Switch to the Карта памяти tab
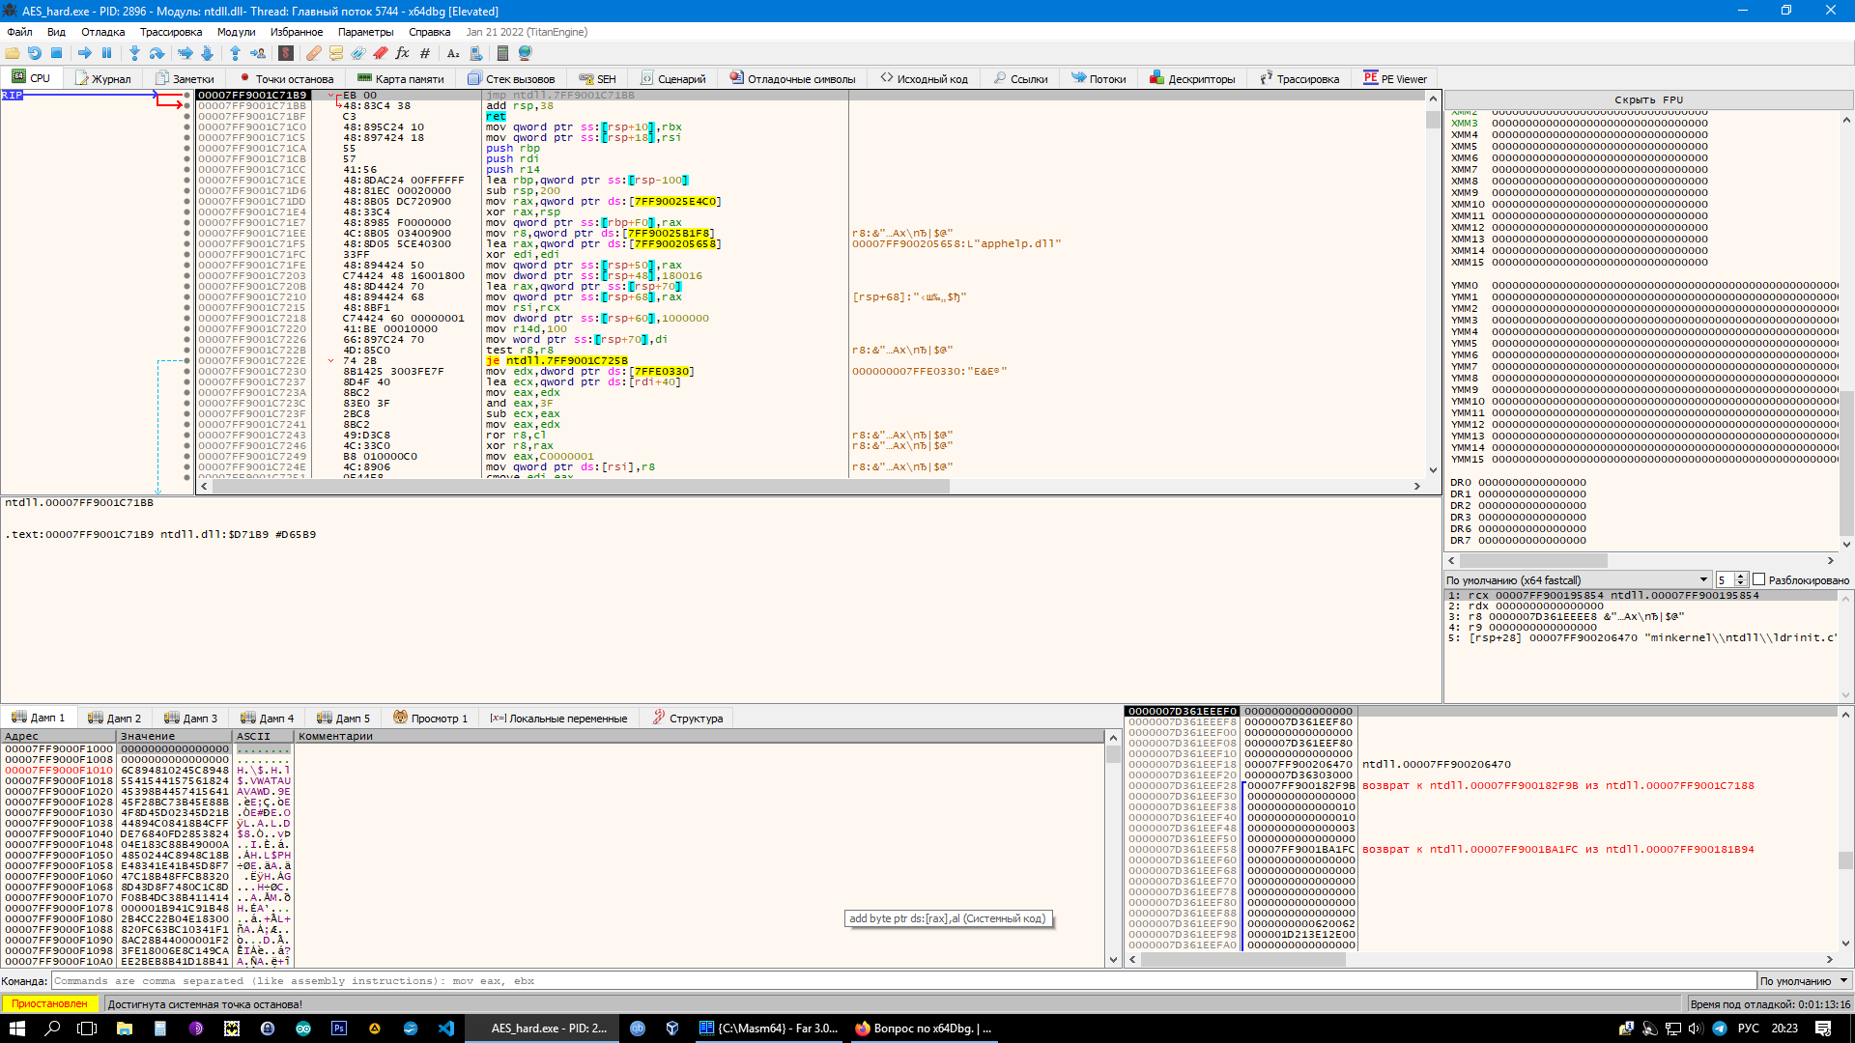The height and width of the screenshot is (1043, 1855). 401,79
